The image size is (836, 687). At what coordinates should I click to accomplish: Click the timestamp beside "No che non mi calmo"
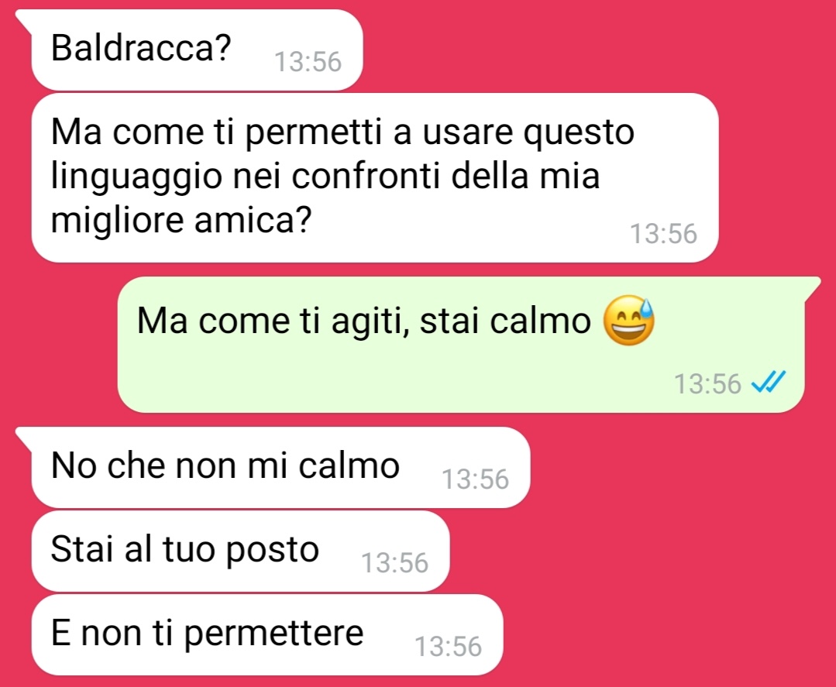point(475,479)
